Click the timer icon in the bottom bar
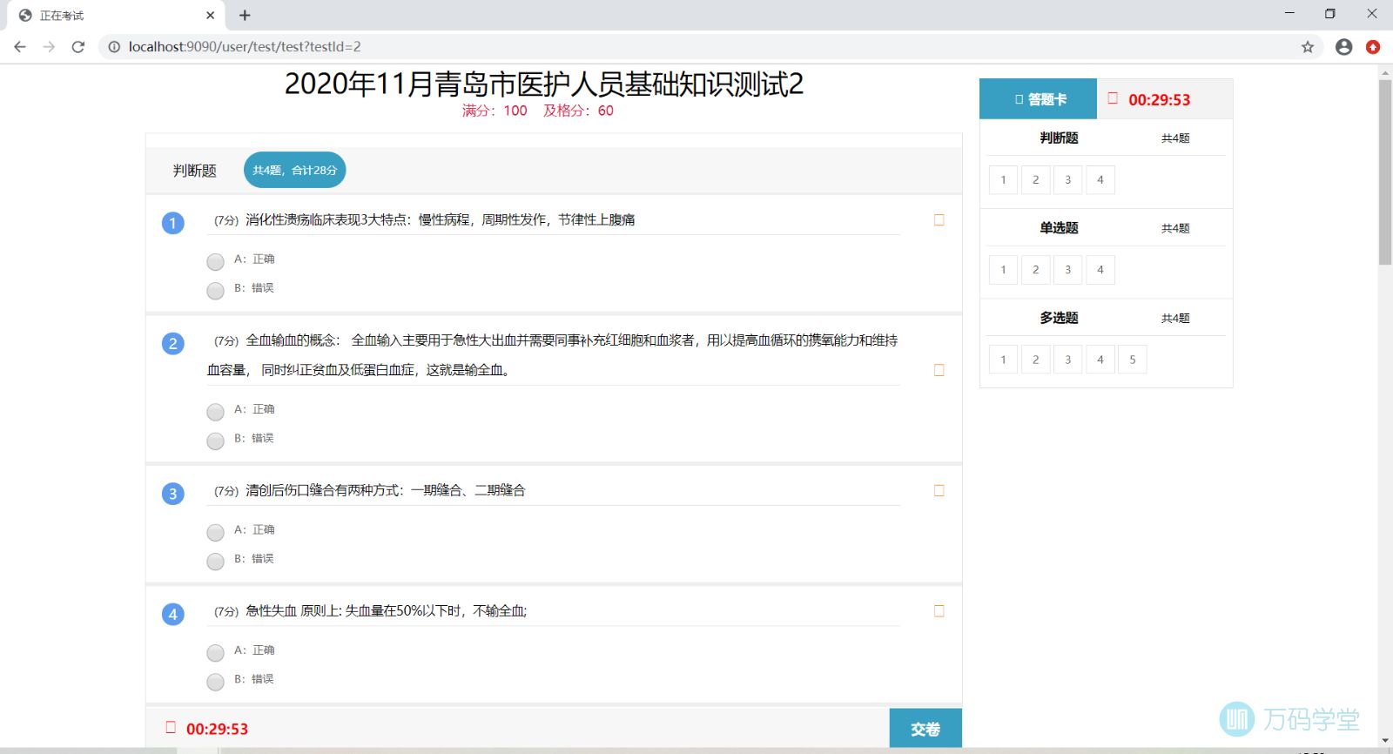The height and width of the screenshot is (754, 1393). click(171, 727)
